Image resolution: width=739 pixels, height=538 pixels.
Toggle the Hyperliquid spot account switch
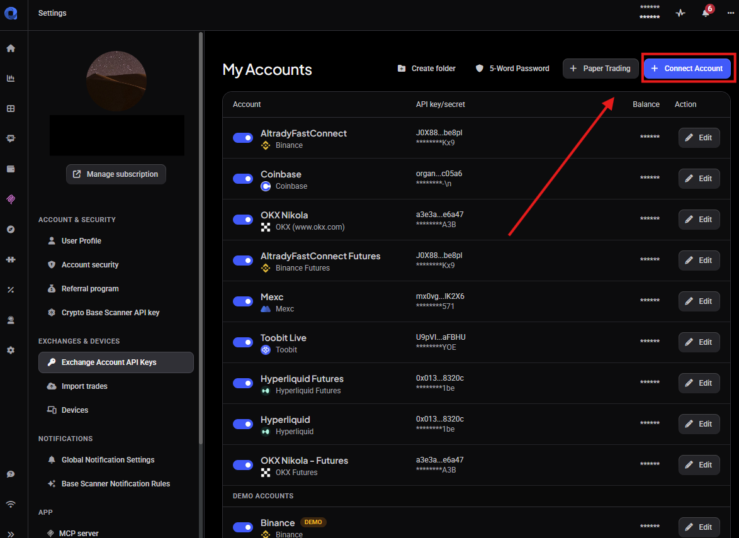(x=243, y=424)
